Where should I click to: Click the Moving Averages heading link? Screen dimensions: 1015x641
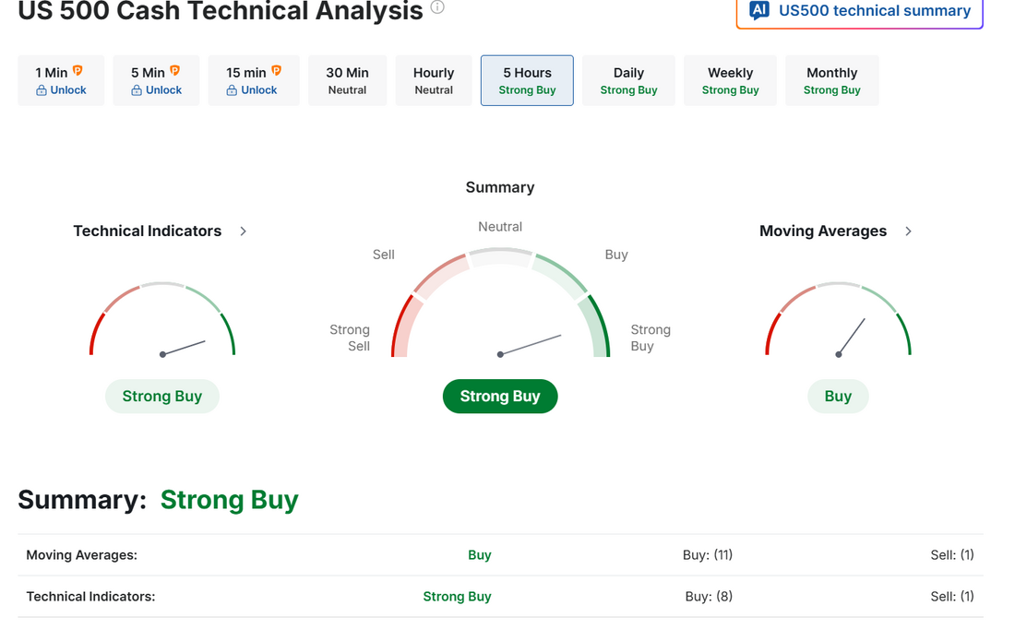(823, 231)
